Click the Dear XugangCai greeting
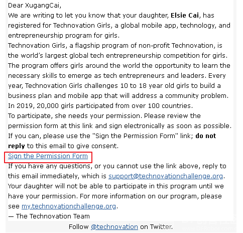 [x=35, y=6]
